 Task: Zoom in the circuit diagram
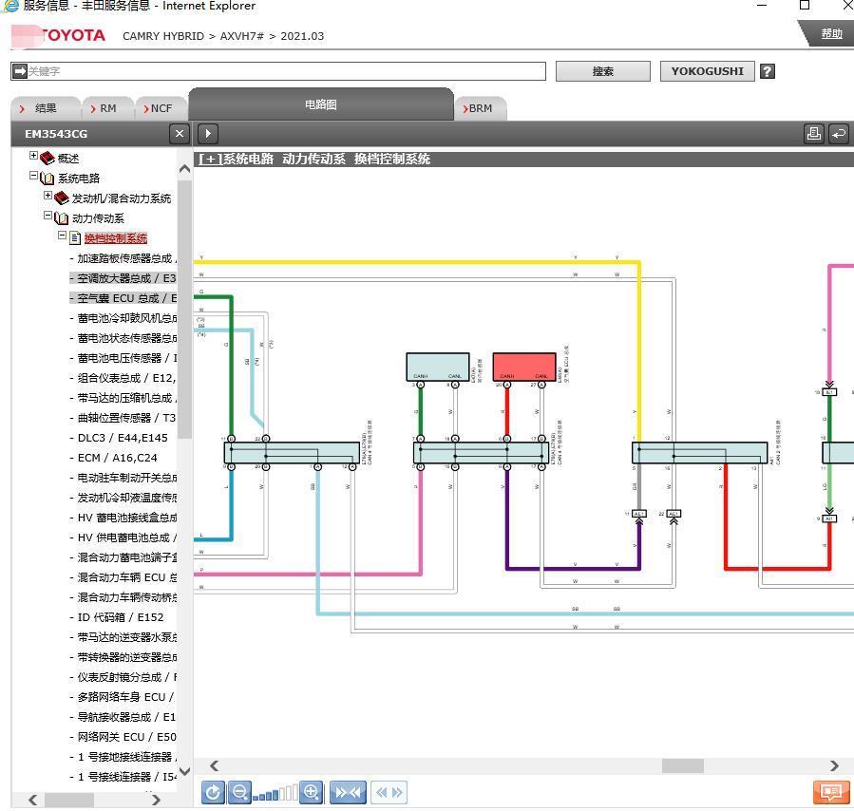click(x=312, y=792)
